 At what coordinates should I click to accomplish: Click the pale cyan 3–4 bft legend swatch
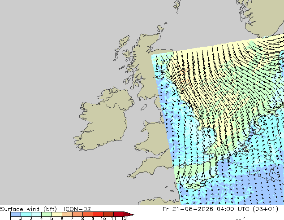[x=36, y=214]
